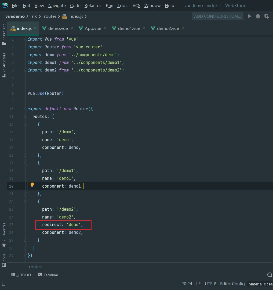This screenshot has width=273, height=290.
Task: Open the Tools menu
Action: [x=123, y=6]
